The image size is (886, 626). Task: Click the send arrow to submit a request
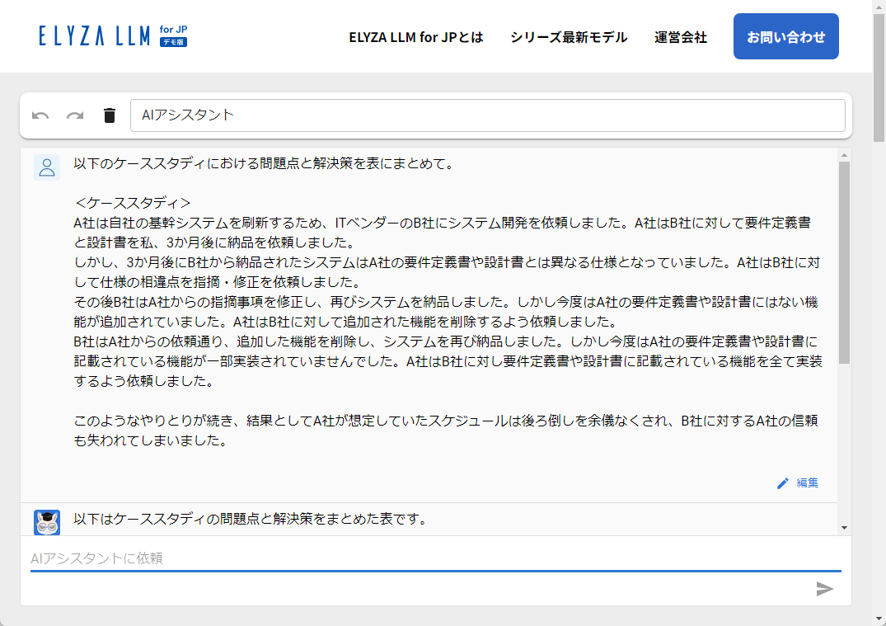click(x=825, y=589)
